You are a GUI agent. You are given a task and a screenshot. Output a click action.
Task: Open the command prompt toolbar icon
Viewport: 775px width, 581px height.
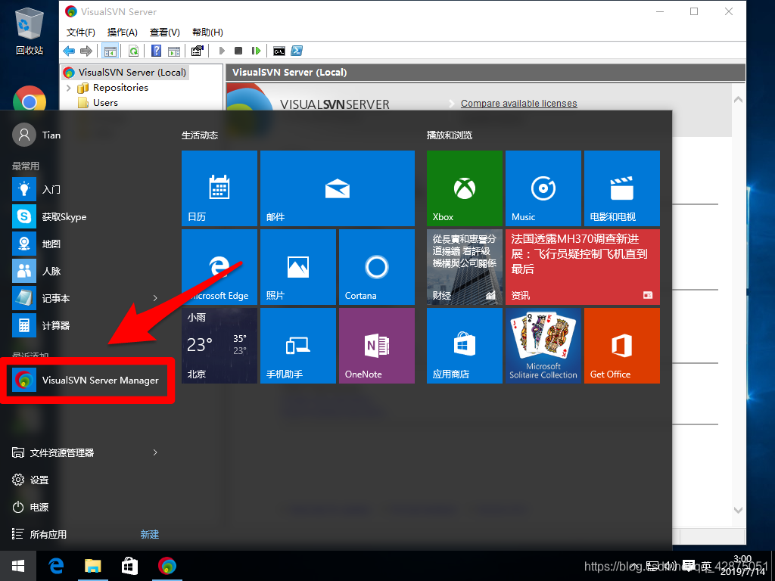point(279,51)
